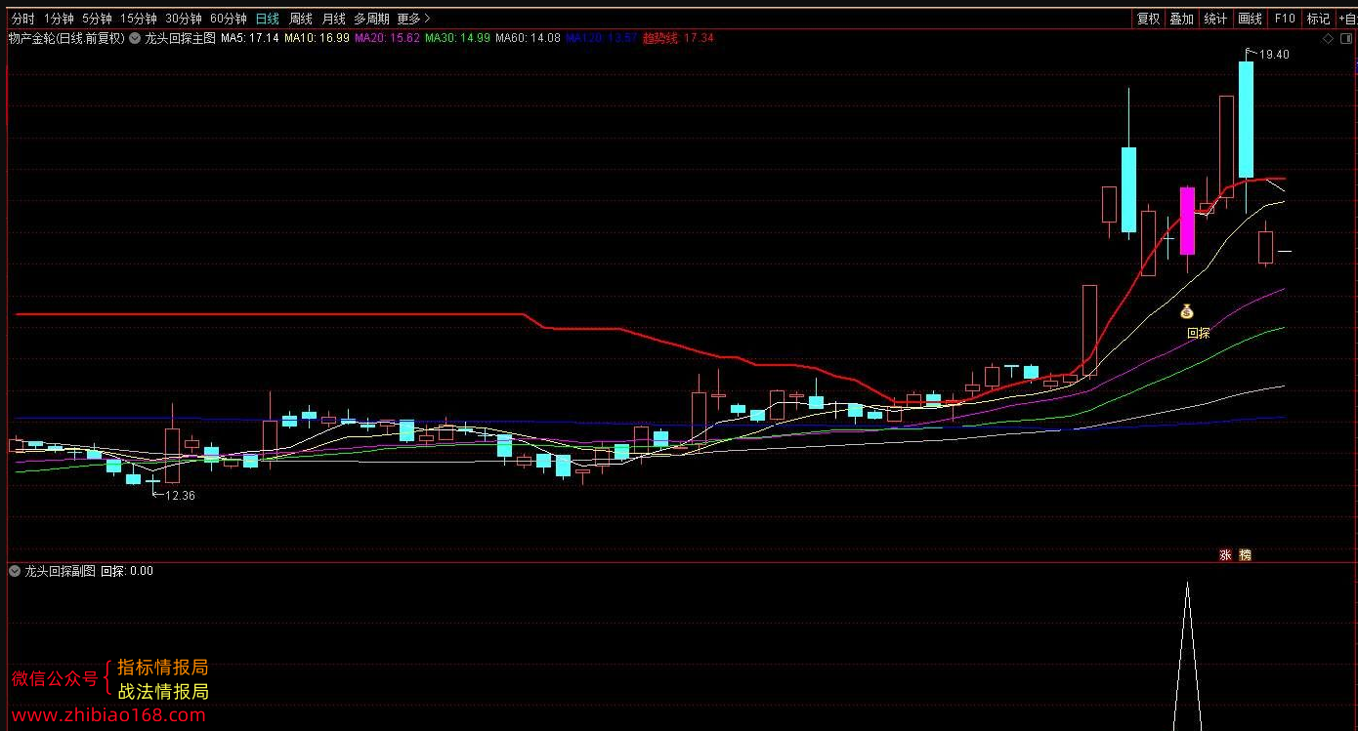Image resolution: width=1358 pixels, height=731 pixels.
Task: Open the 多周期 multi-period view
Action: [371, 19]
